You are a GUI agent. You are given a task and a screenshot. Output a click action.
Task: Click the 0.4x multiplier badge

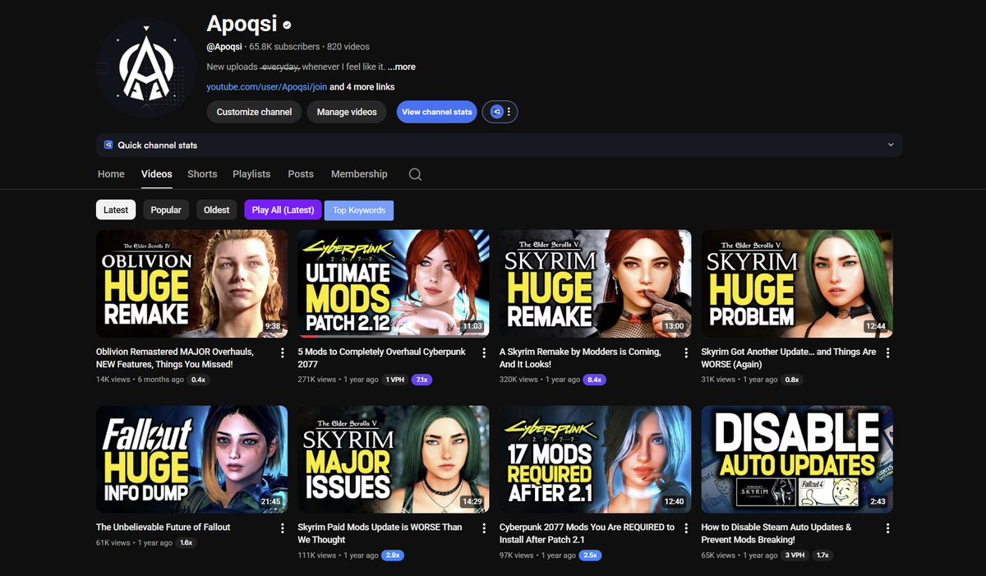tap(198, 380)
